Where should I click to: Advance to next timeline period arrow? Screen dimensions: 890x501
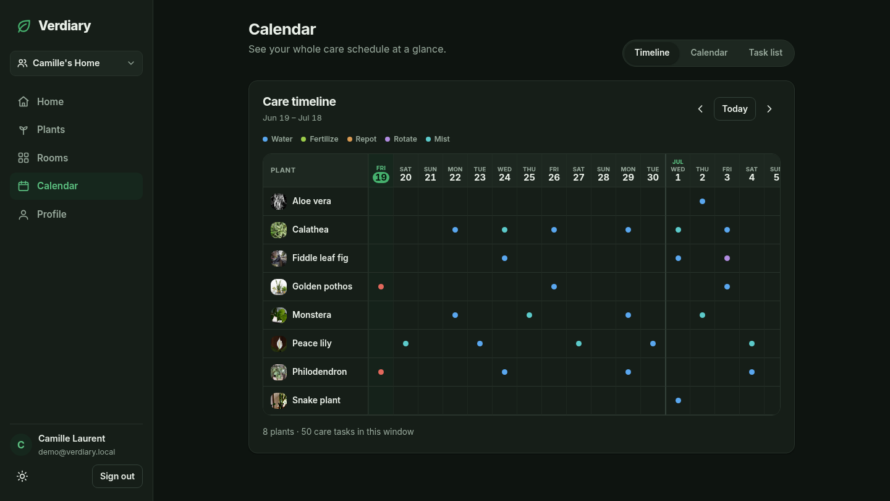coord(769,109)
